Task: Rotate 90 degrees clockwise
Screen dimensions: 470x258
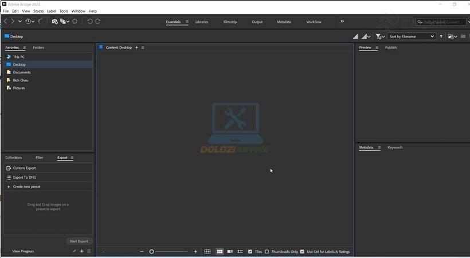Action: pyautogui.click(x=97, y=21)
